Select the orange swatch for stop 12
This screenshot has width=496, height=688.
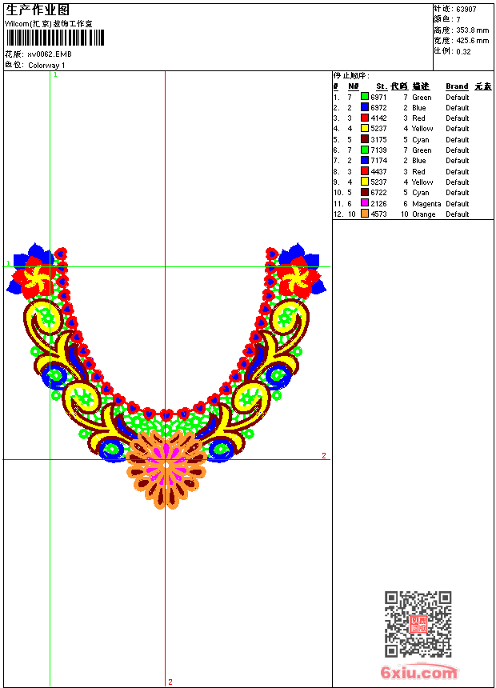[x=365, y=214]
